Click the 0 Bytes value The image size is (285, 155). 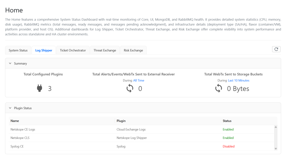point(238,89)
